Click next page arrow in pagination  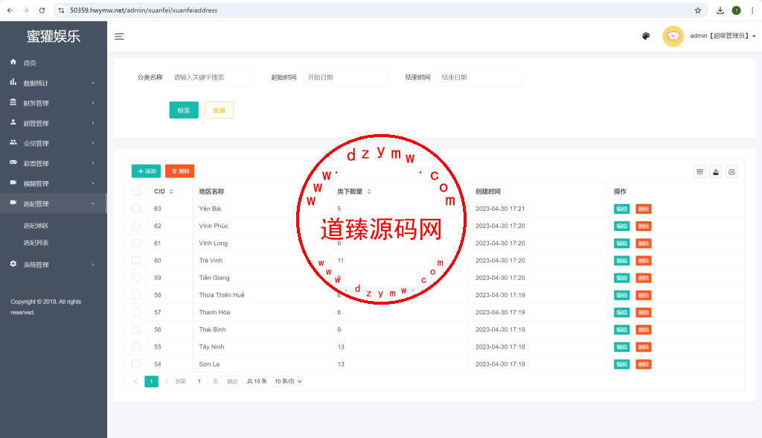click(x=166, y=381)
